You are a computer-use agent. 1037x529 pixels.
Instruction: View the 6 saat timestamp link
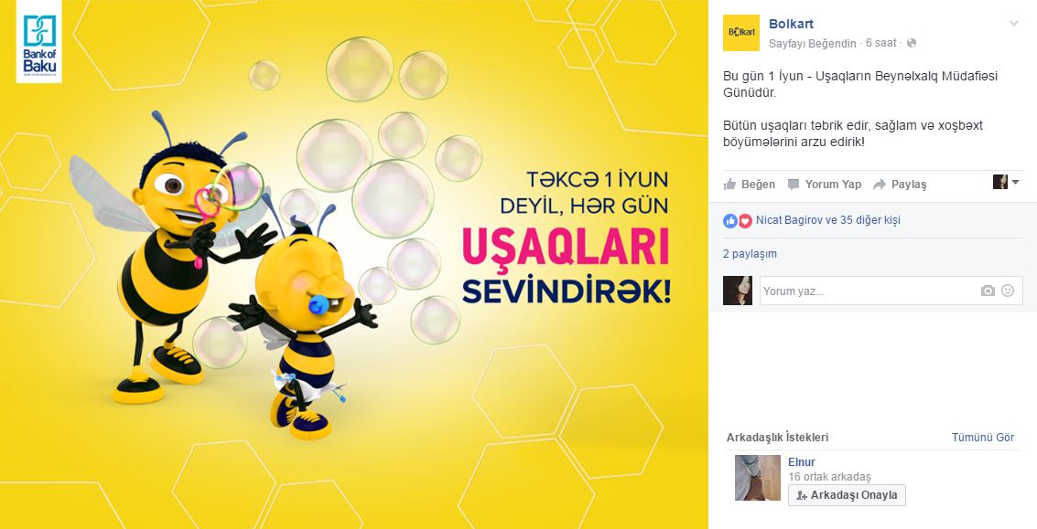[880, 43]
